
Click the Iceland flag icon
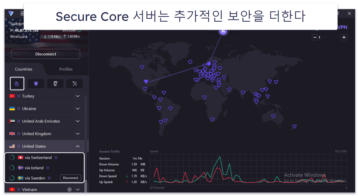(x=20, y=168)
